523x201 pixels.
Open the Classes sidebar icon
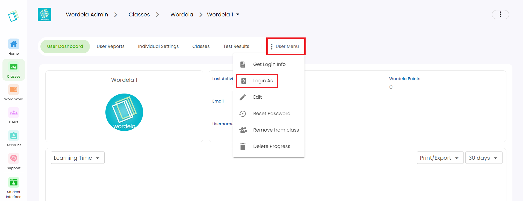pyautogui.click(x=14, y=67)
